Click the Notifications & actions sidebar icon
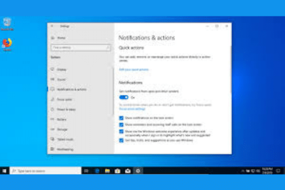This screenshot has width=285, height=190. pos(52,89)
